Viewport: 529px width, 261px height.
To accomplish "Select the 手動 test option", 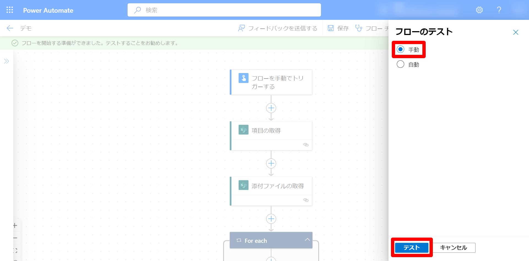I will (400, 50).
